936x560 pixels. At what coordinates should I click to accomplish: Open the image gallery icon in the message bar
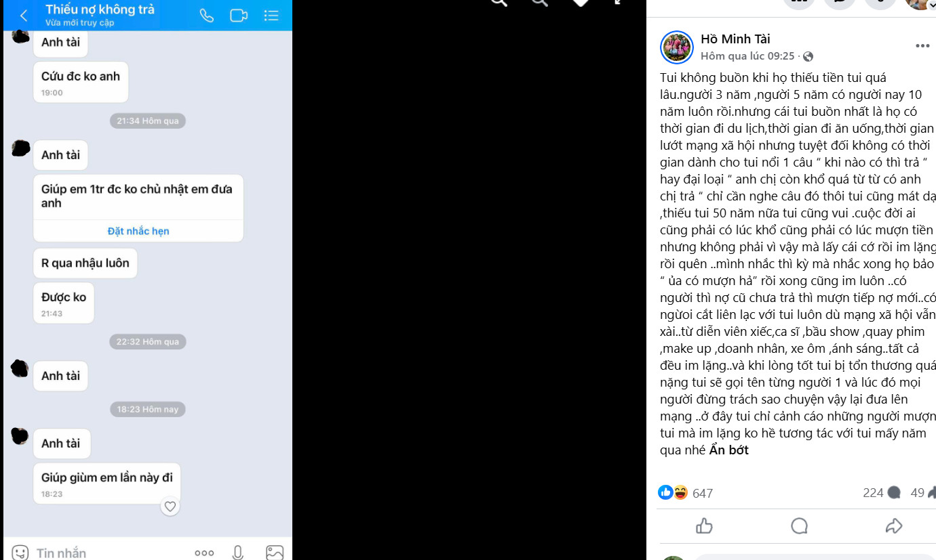(x=275, y=553)
